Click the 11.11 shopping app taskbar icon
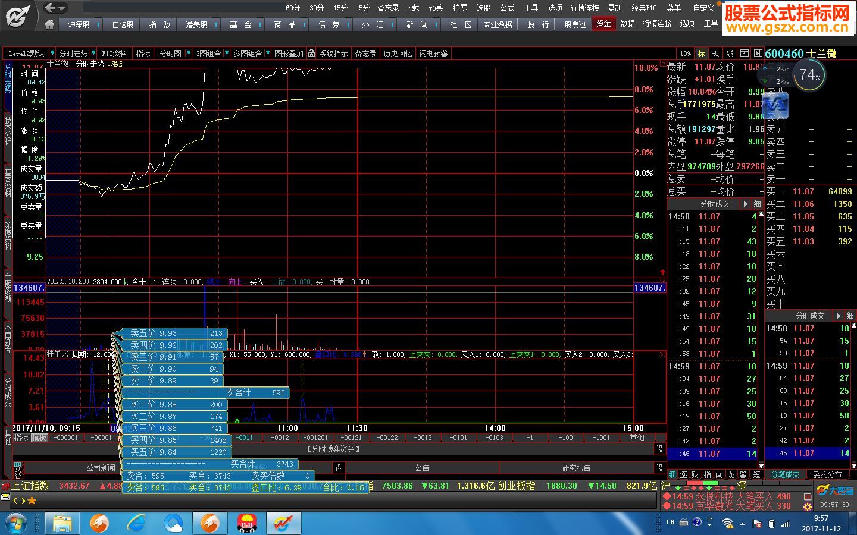This screenshot has height=535, width=857. coord(247,523)
